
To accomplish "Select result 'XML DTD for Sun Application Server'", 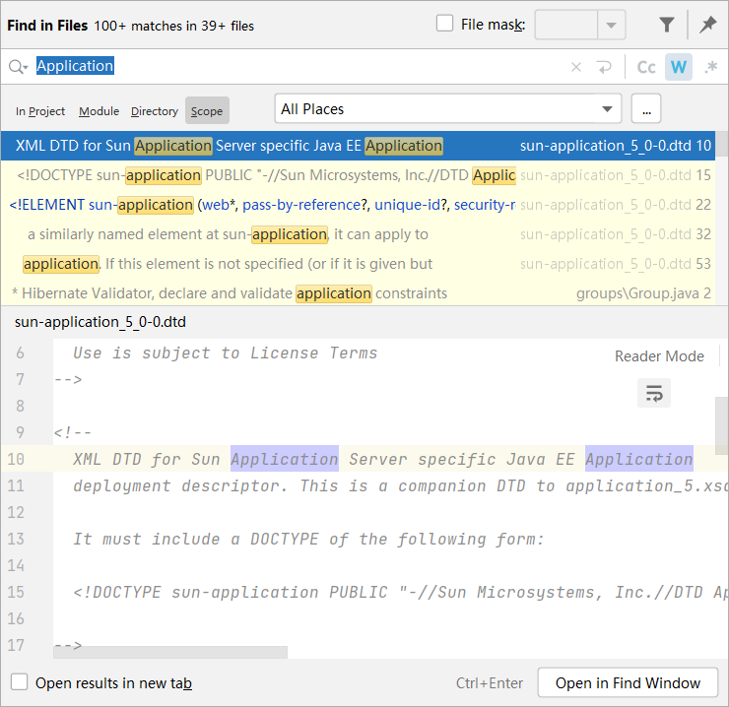I will [x=358, y=146].
